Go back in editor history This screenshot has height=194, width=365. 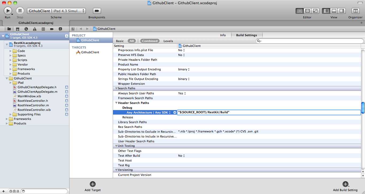(x=81, y=29)
